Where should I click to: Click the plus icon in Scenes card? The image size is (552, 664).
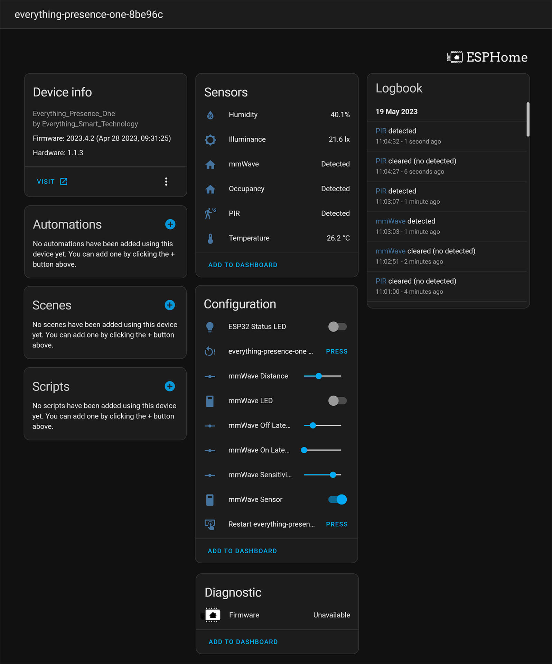[x=170, y=305]
